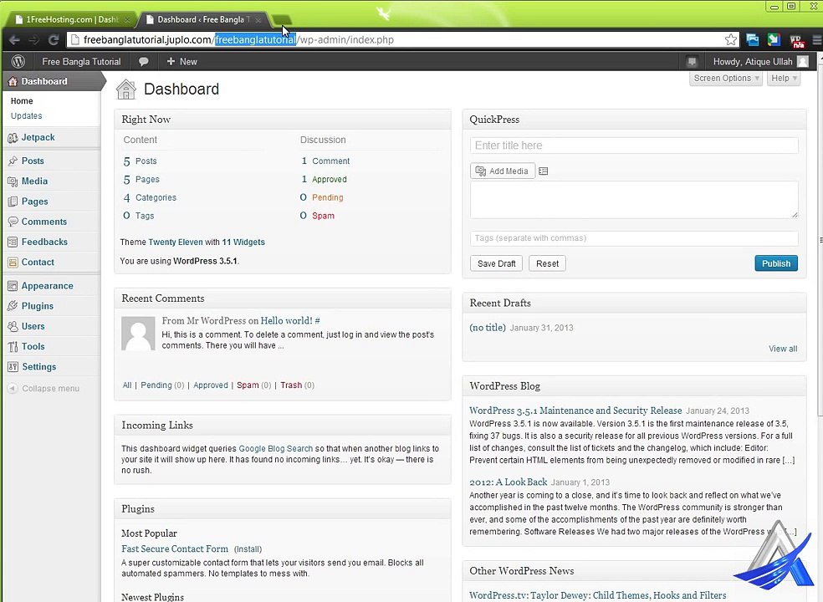Switch to the 1FreeHosting.com browser tab
823x602 pixels.
tap(71, 19)
